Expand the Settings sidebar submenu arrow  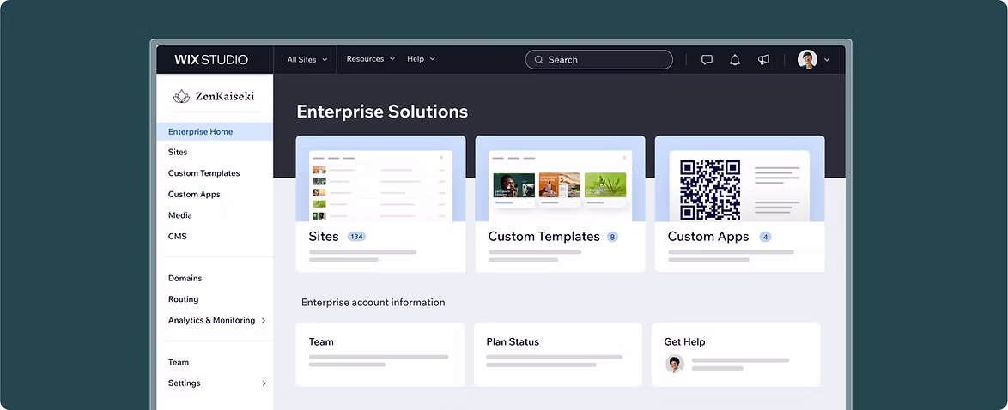(x=264, y=383)
